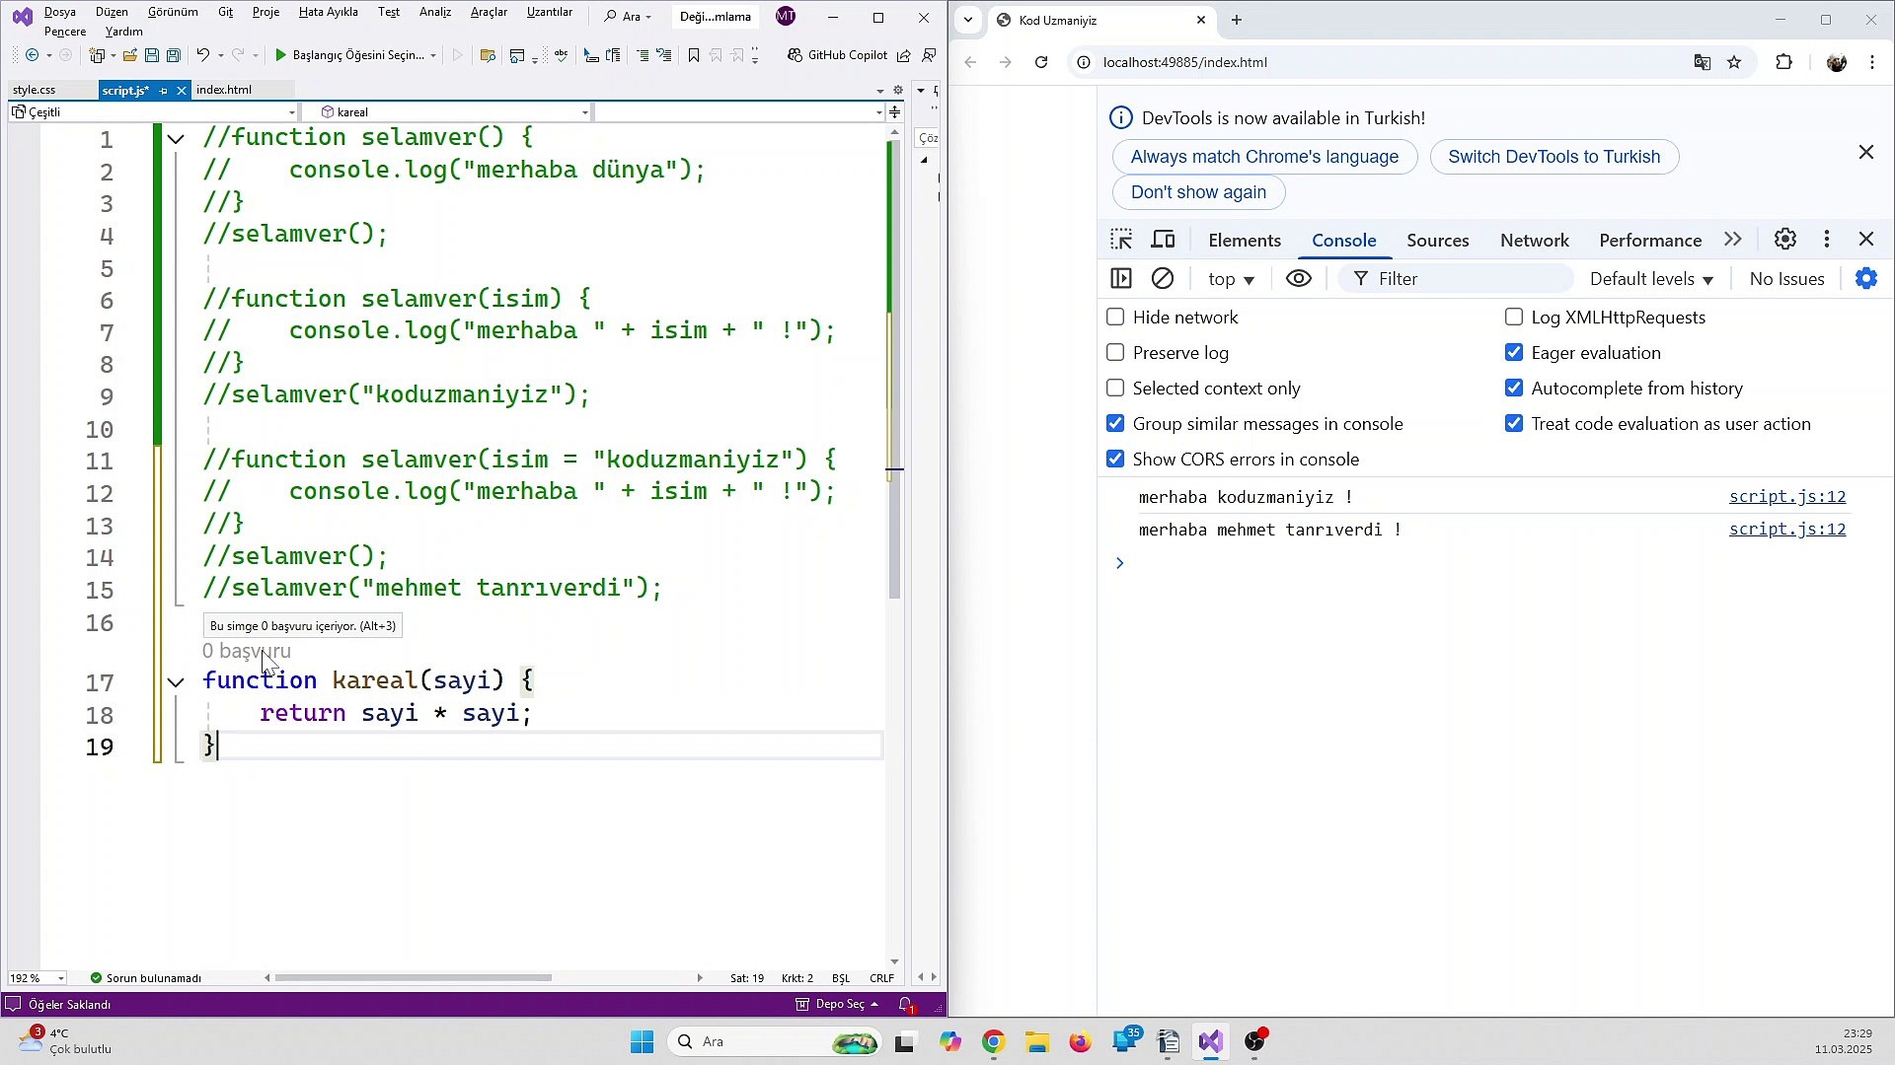Switch to the index.html tab
The width and height of the screenshot is (1895, 1065).
click(225, 90)
